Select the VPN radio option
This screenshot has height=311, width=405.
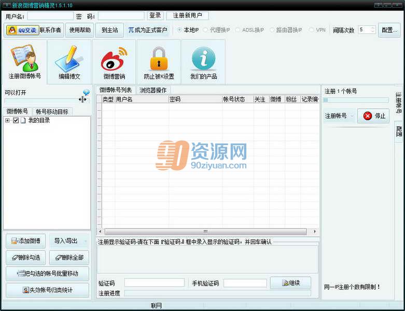[x=312, y=30]
